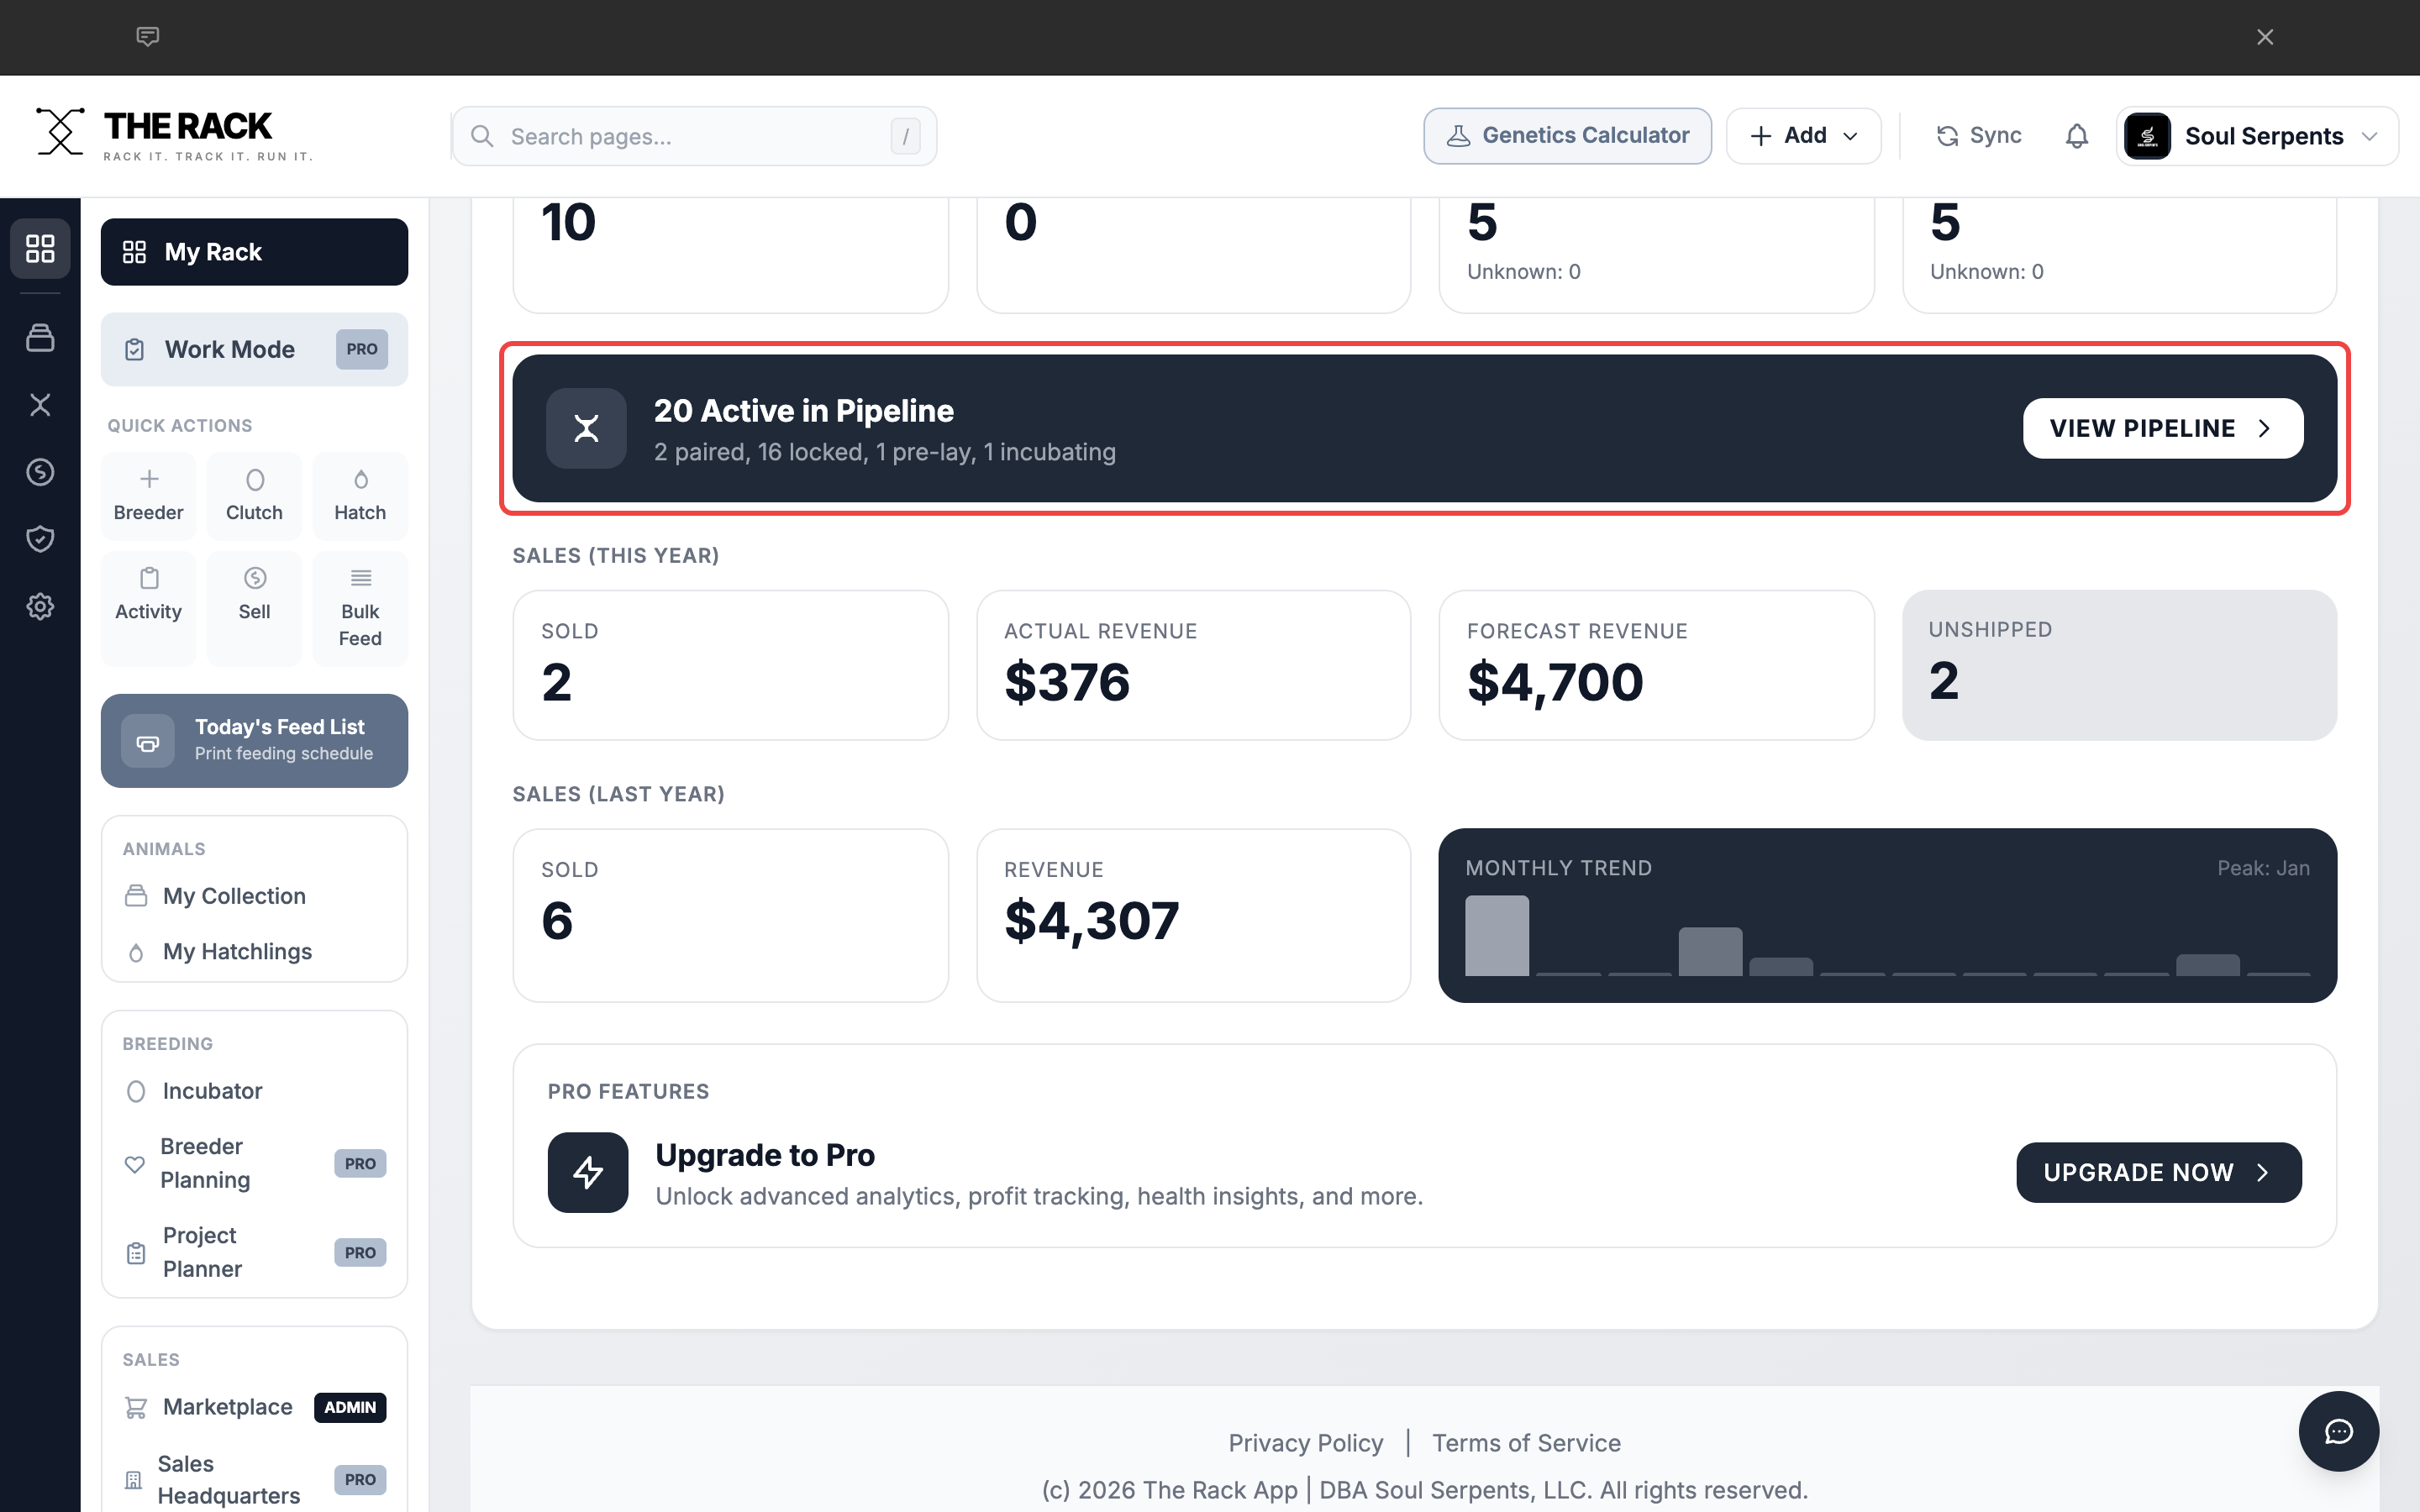Click the Actual Revenue $376 card

point(1193,665)
